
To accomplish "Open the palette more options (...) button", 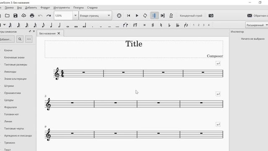I will coord(29,39).
